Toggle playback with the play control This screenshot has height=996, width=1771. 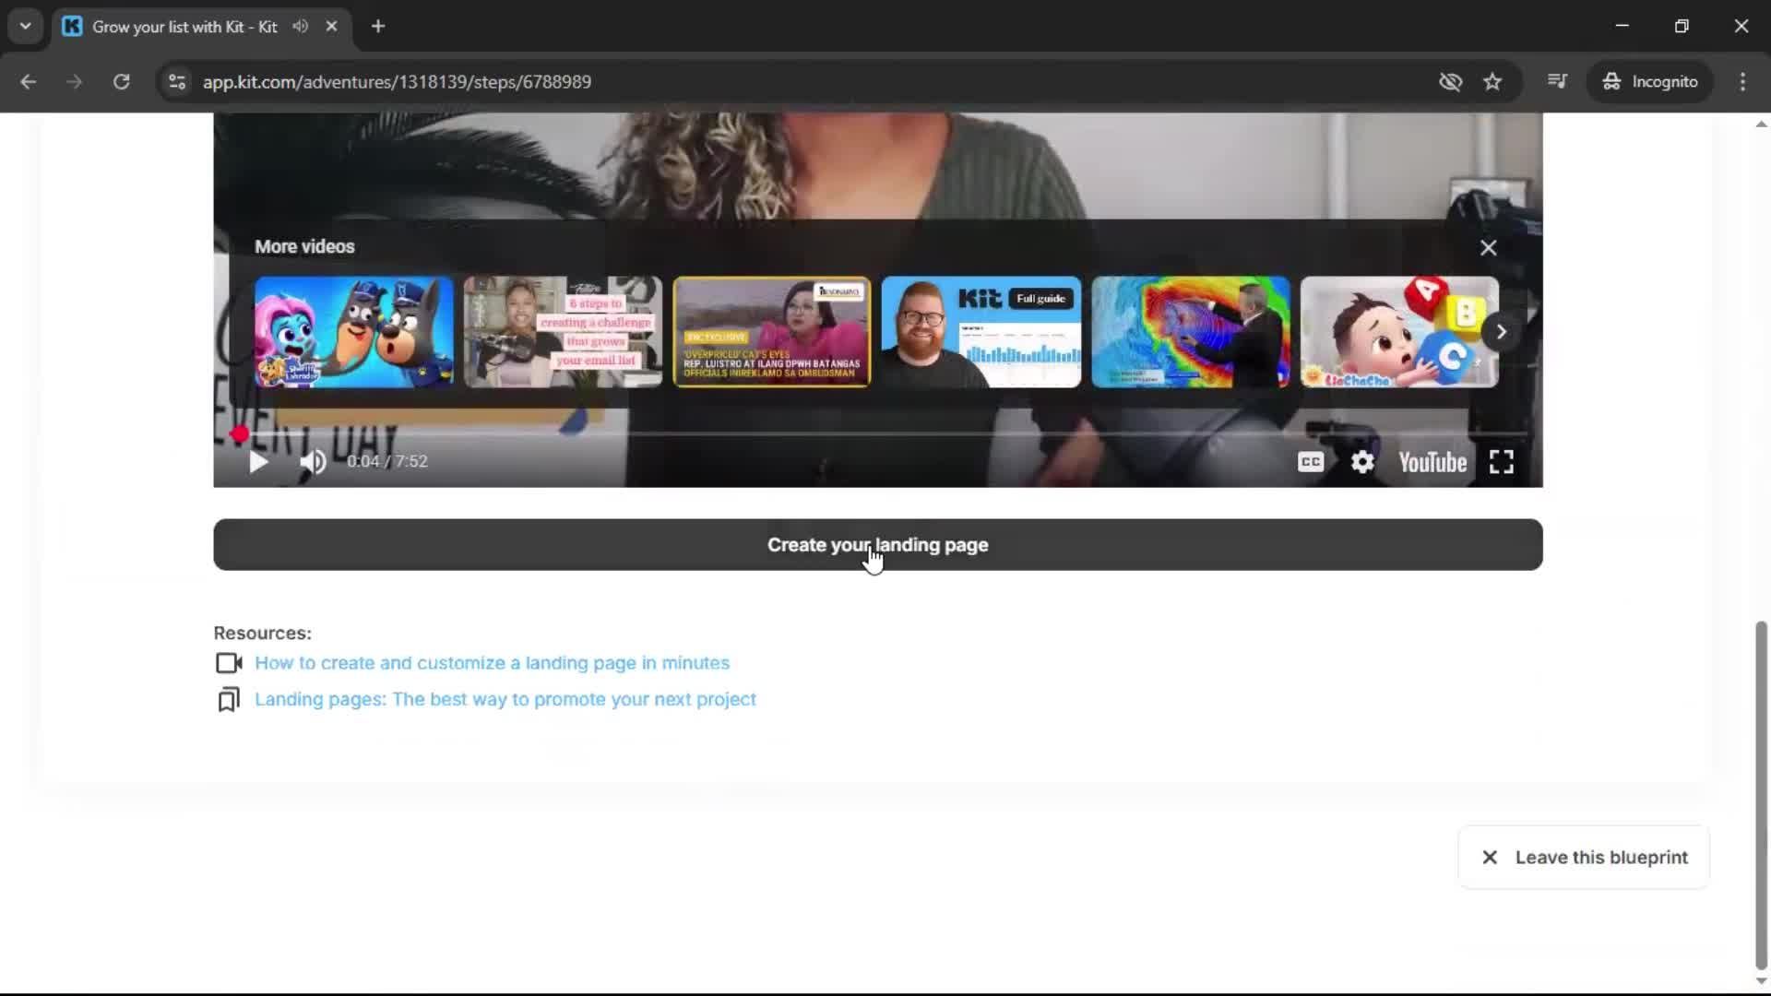point(257,462)
